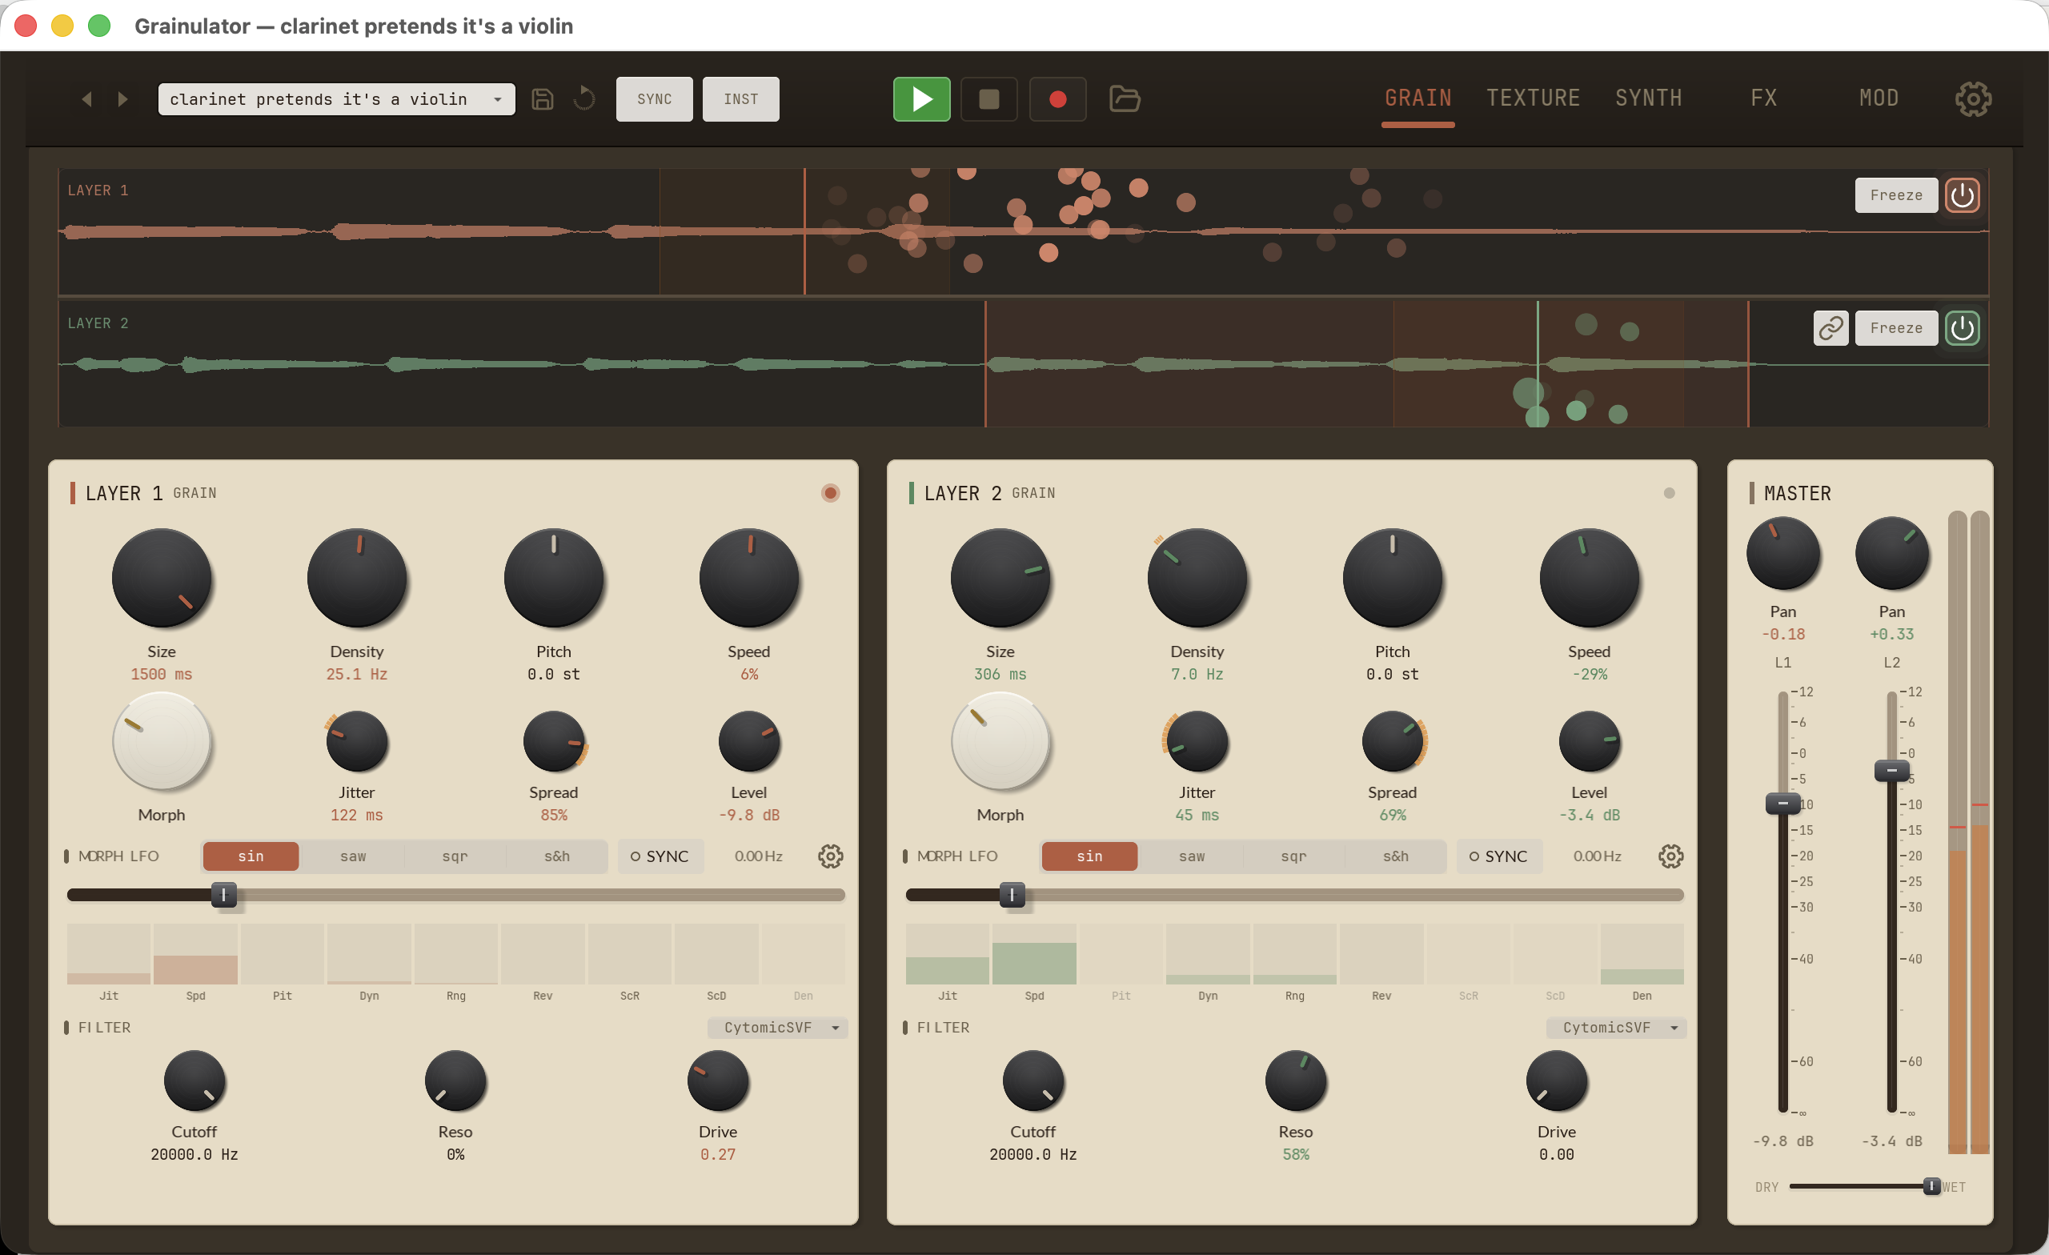Freeze Layer 2
Image resolution: width=2049 pixels, height=1255 pixels.
1896,327
